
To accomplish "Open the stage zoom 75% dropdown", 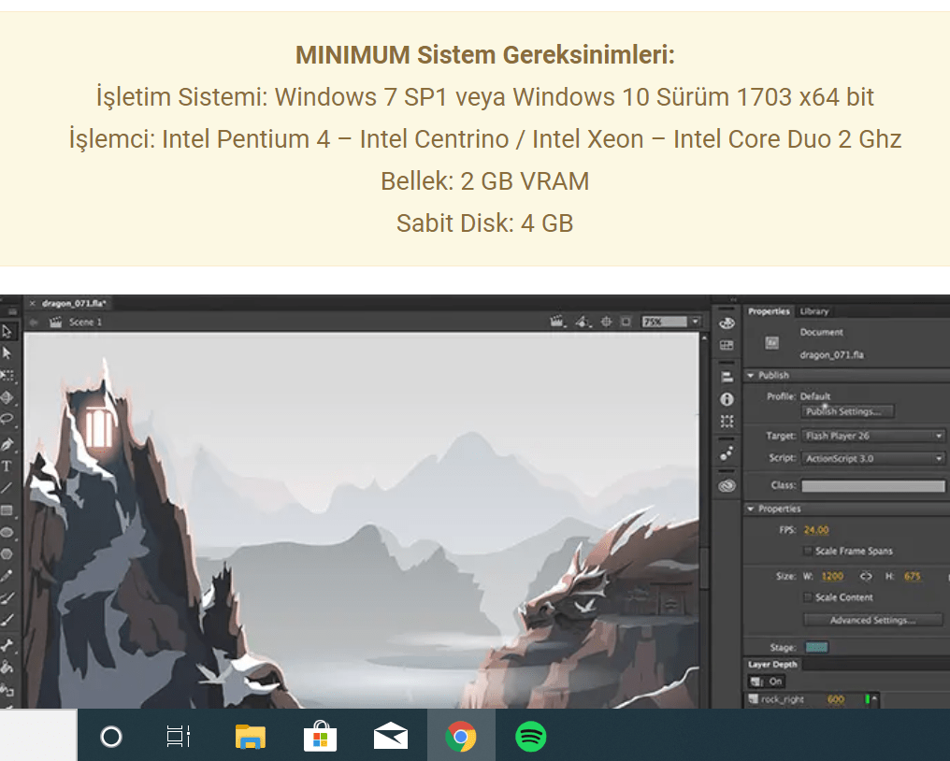I will (696, 322).
